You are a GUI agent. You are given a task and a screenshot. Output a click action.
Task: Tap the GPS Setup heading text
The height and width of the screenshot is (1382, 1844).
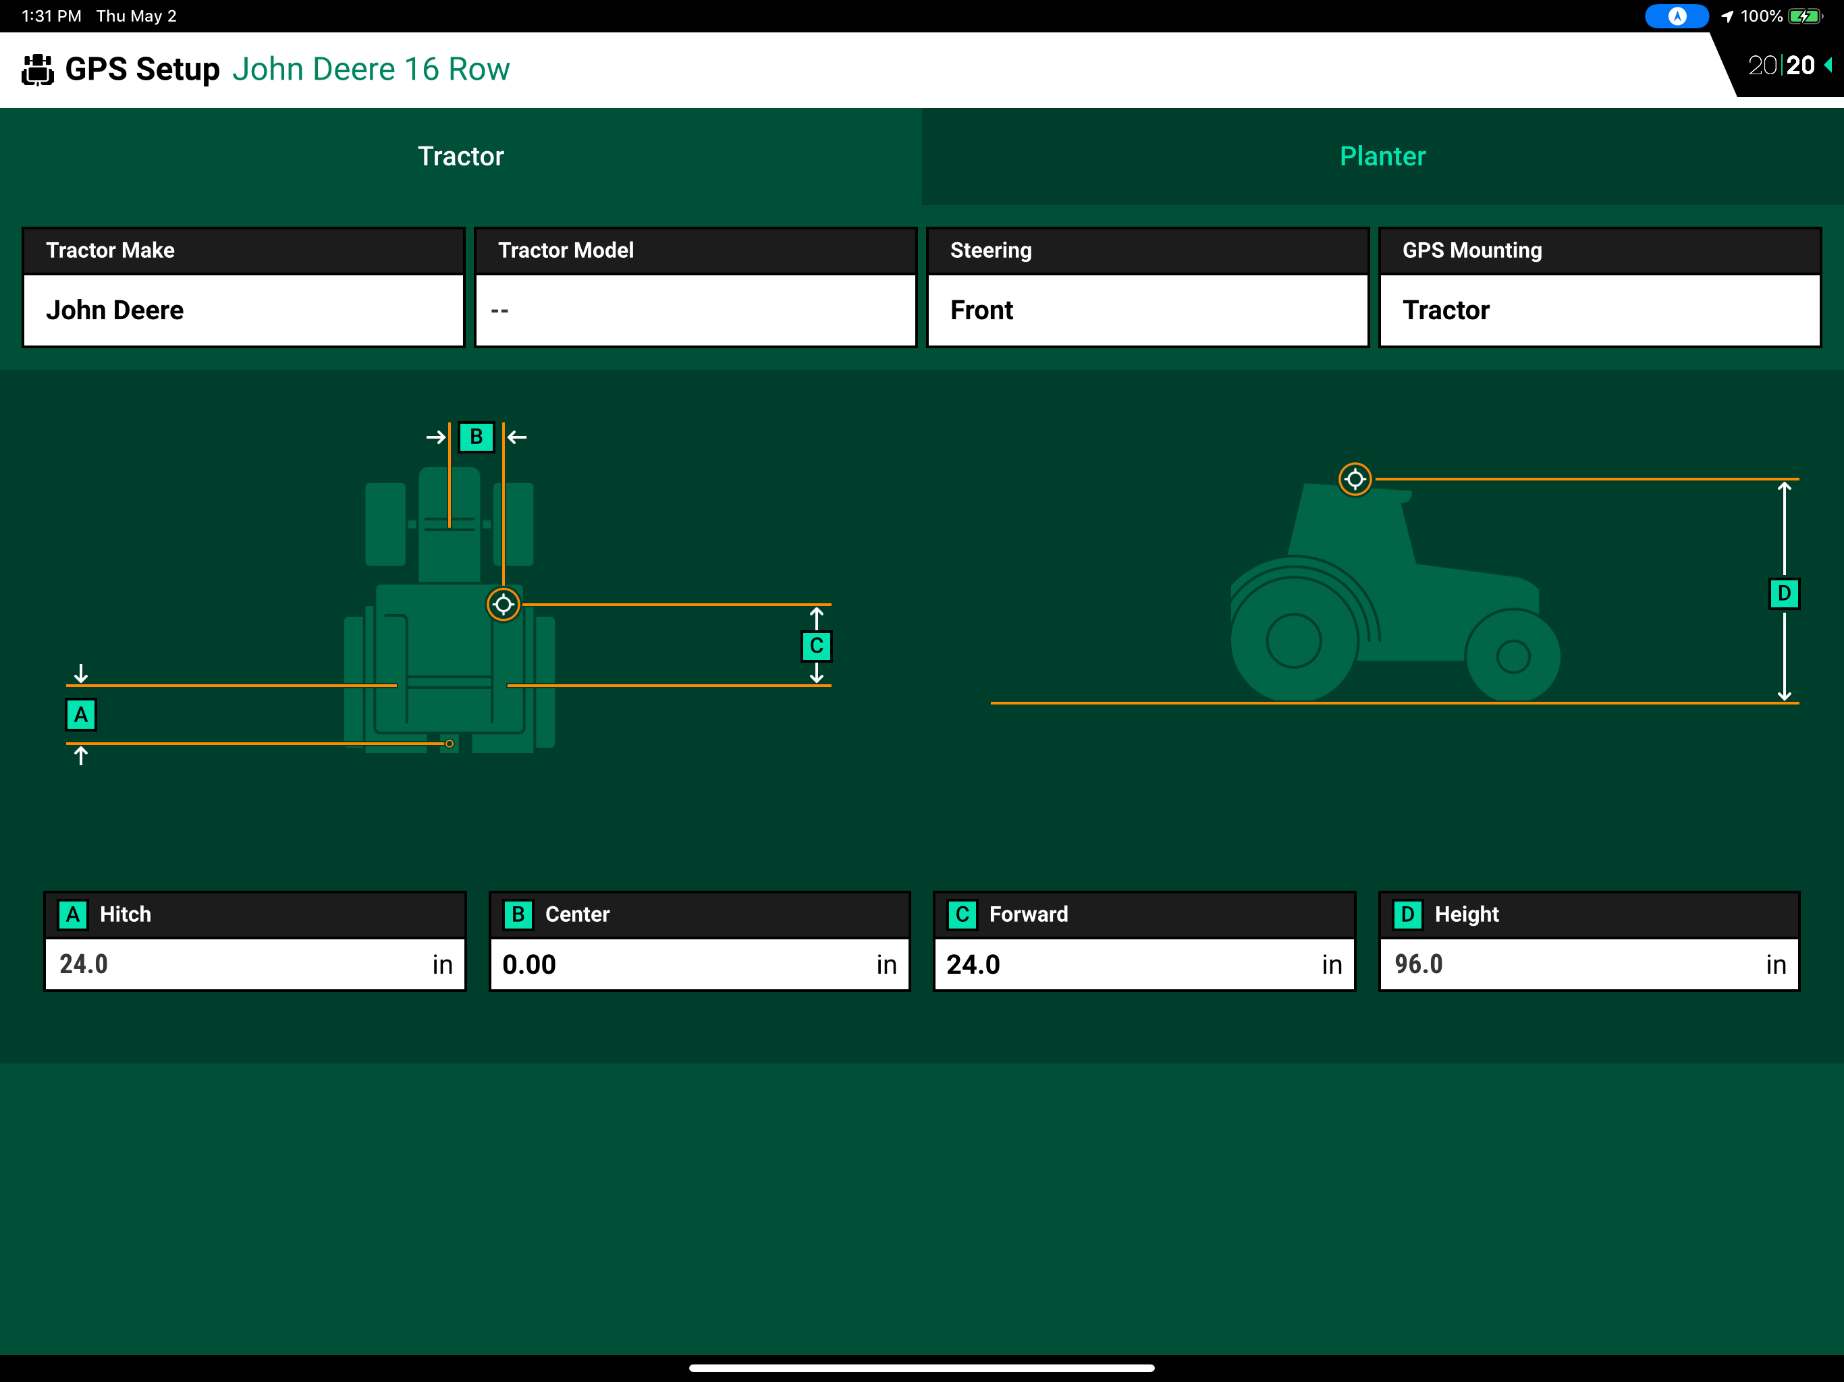(x=142, y=70)
